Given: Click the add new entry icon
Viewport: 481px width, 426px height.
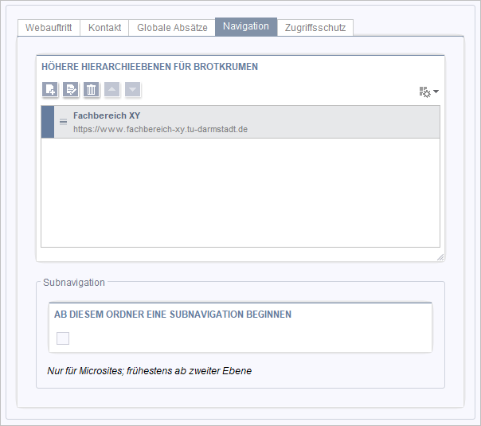Looking at the screenshot, I should tap(50, 89).
